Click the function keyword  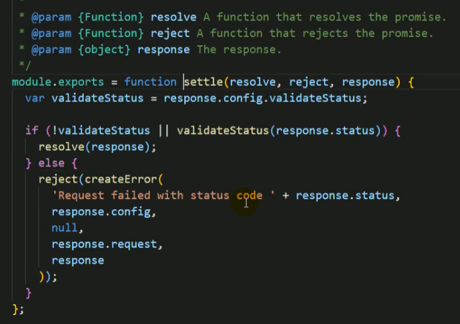coord(151,82)
